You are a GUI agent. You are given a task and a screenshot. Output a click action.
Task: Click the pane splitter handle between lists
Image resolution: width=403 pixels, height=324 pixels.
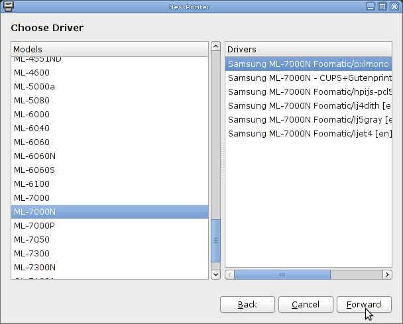[x=223, y=160]
